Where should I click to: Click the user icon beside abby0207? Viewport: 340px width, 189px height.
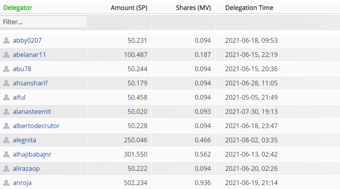coord(6,40)
